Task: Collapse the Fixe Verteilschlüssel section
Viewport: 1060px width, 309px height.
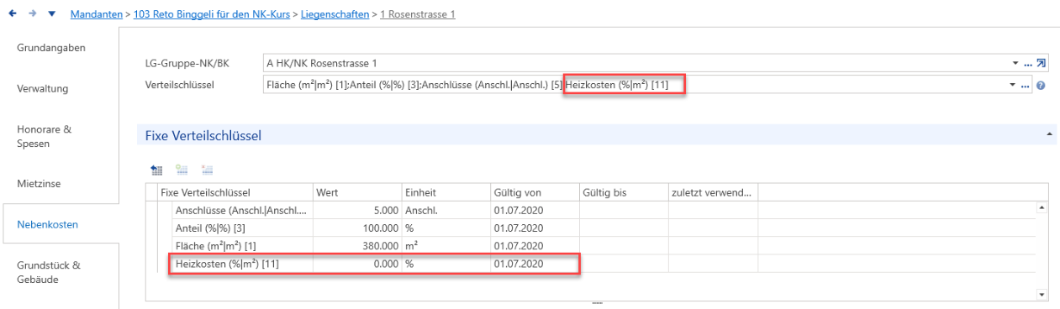Action: (x=1048, y=134)
